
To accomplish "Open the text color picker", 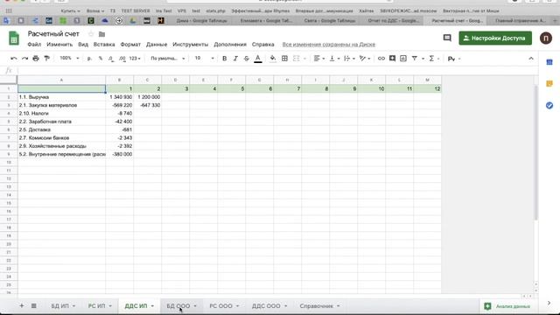I will pos(258,59).
